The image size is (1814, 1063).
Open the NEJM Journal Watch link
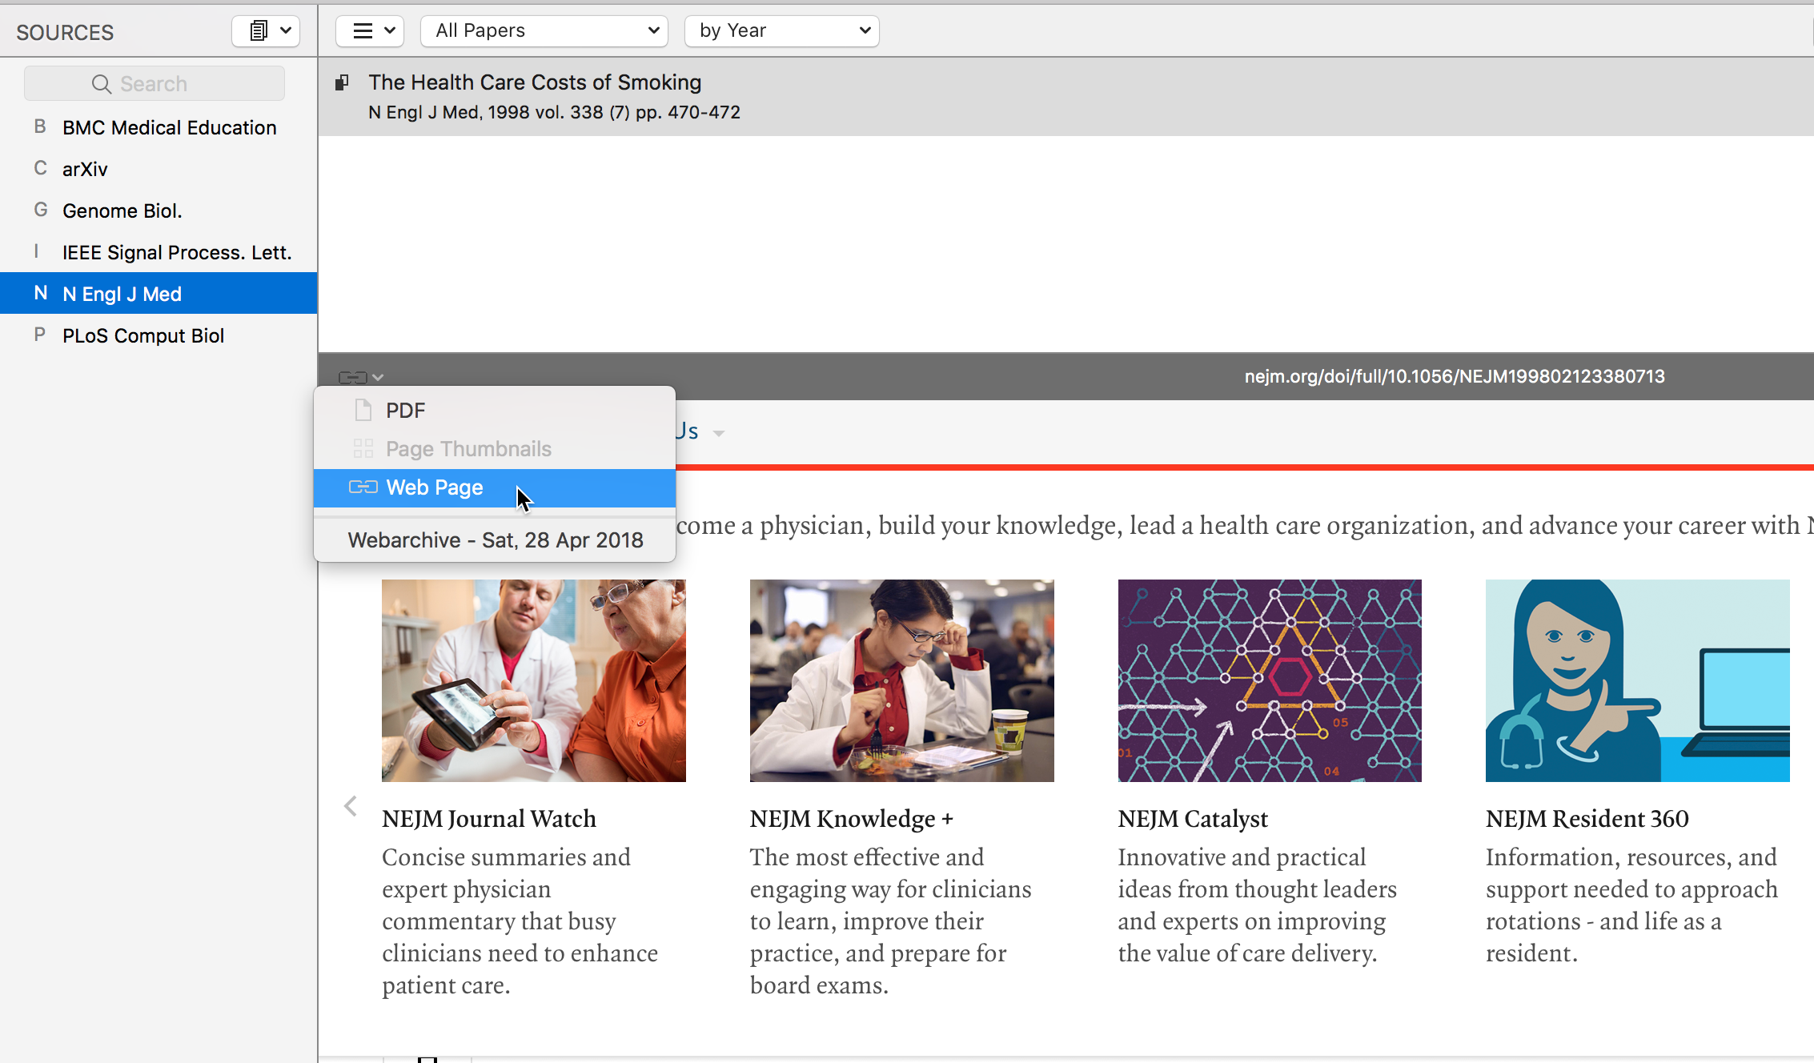click(x=488, y=819)
